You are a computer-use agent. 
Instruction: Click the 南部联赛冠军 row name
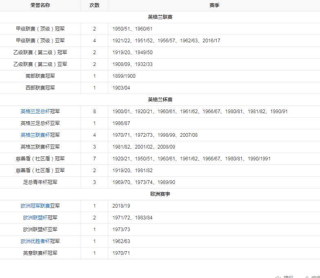click(x=40, y=76)
